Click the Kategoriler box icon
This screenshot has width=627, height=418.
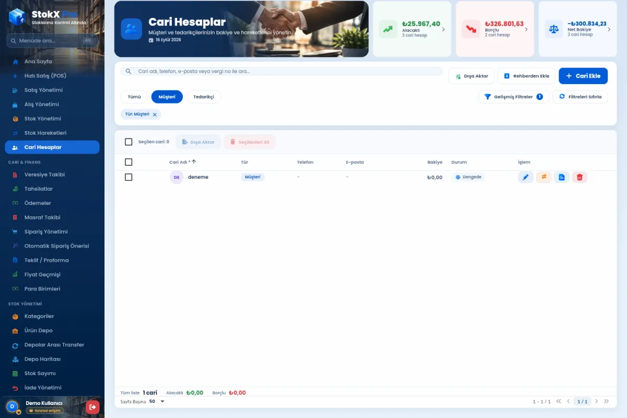coord(15,316)
